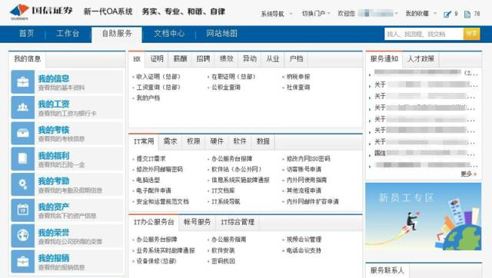
Task: Open 修改内网SSO密码 link
Action: click(x=308, y=159)
